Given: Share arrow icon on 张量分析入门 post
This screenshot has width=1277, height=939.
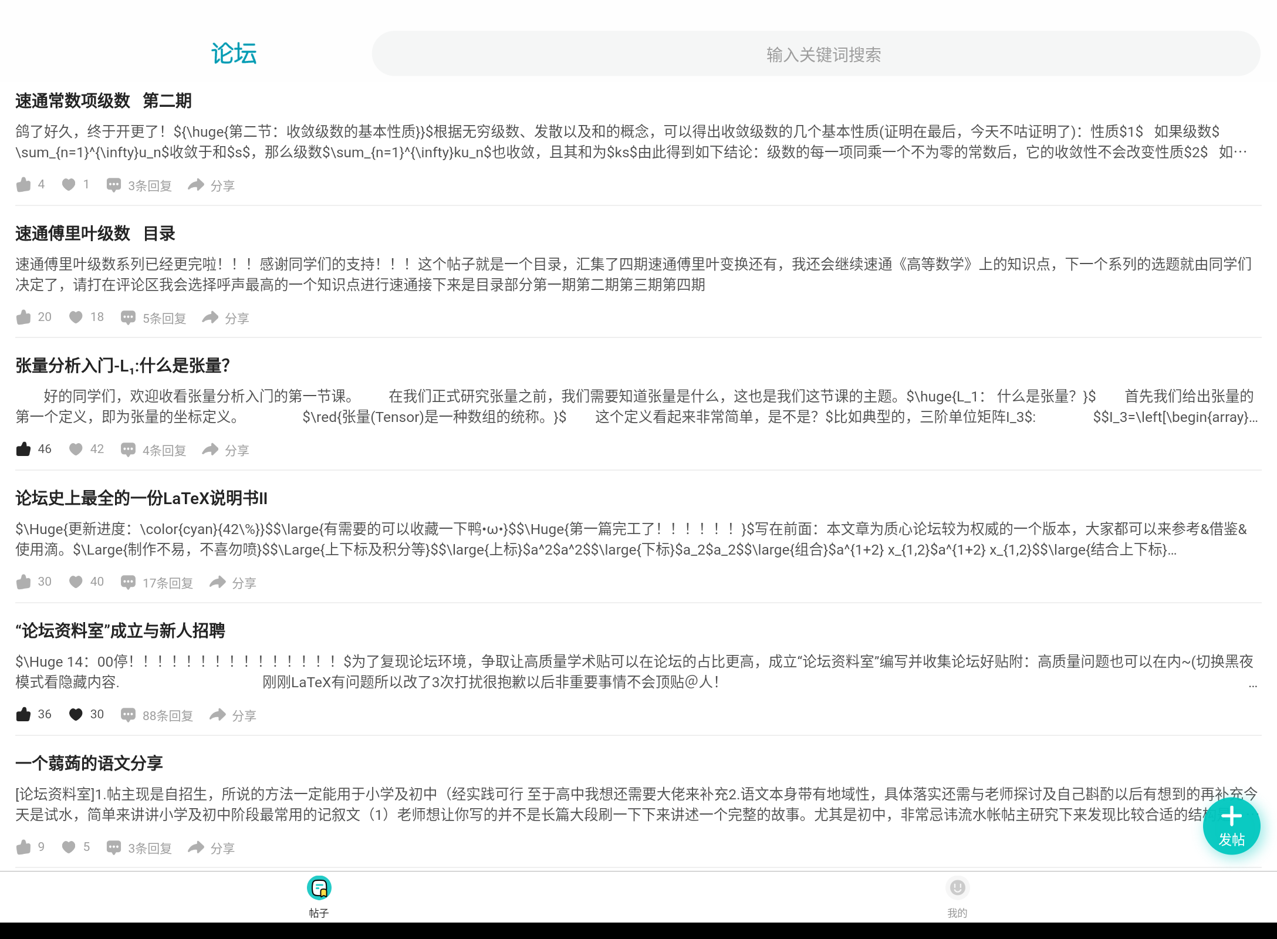Looking at the screenshot, I should [x=210, y=450].
